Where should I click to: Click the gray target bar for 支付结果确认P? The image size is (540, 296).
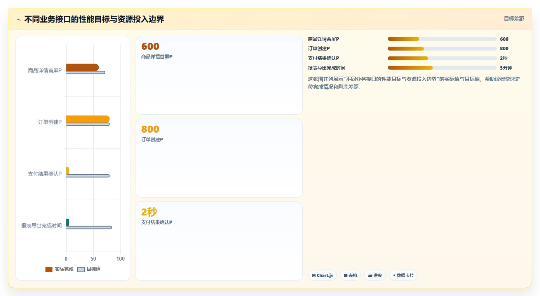[88, 176]
